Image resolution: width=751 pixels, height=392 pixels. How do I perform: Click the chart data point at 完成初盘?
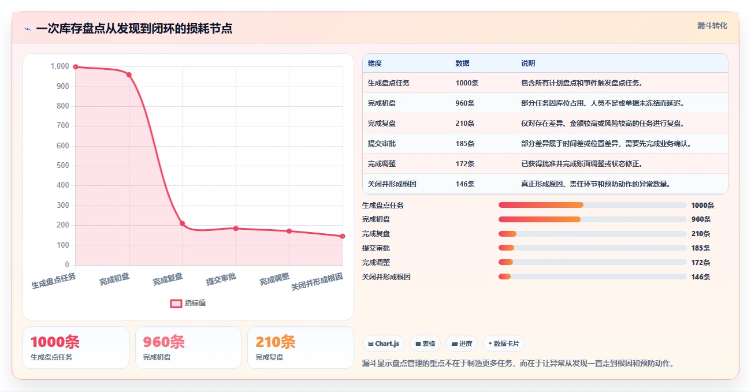click(x=129, y=75)
